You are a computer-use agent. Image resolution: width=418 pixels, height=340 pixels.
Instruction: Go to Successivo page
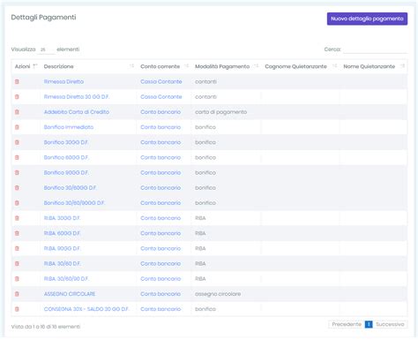click(390, 324)
